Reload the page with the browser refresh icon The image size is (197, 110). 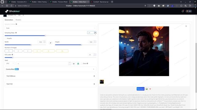click(11, 6)
